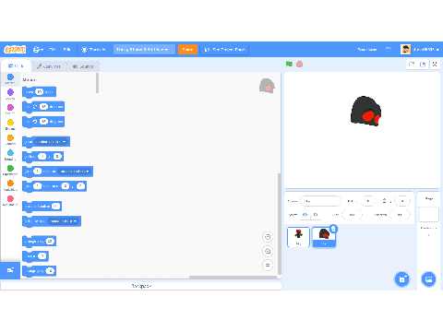Open the go to random position dropdown
Image resolution: width=443 pixels, height=332 pixels.
[51, 142]
